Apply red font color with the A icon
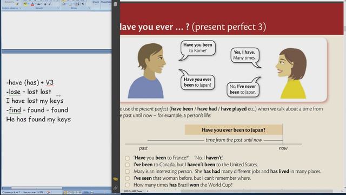 click(x=32, y=4)
